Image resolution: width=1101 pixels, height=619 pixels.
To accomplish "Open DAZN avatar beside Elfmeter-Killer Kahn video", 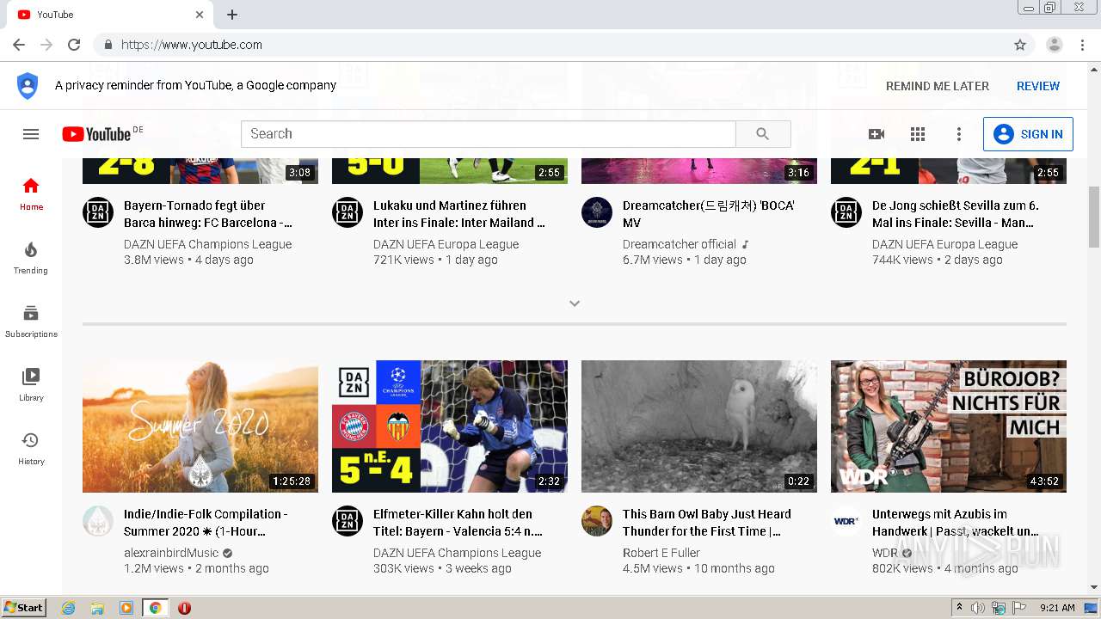I will click(x=348, y=521).
